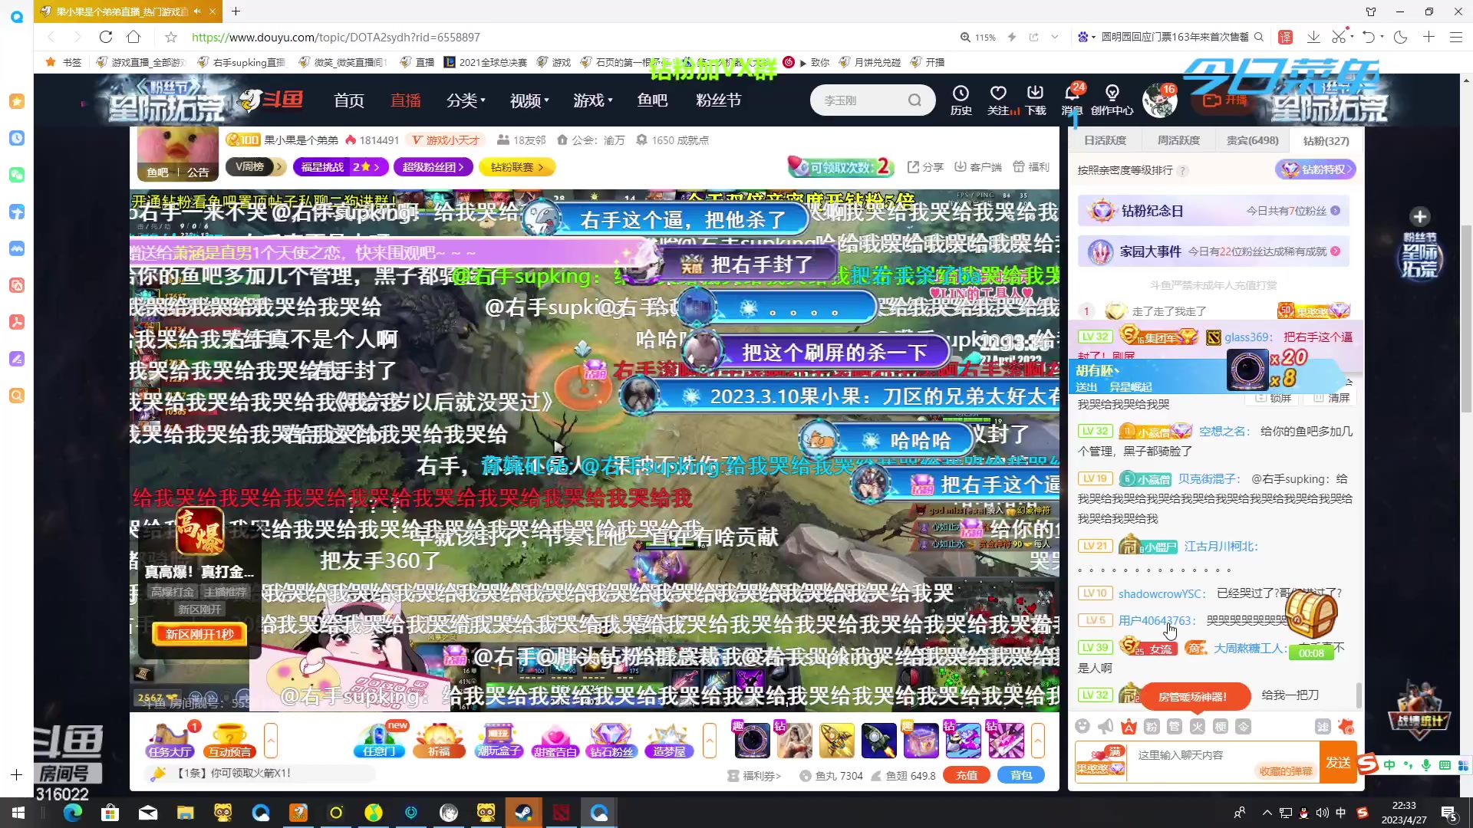1473x828 pixels.
Task: Switch to 周活跃度 tab
Action: [1178, 140]
